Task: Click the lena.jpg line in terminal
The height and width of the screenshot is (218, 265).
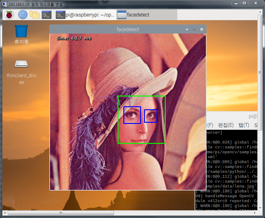Action: [231, 186]
